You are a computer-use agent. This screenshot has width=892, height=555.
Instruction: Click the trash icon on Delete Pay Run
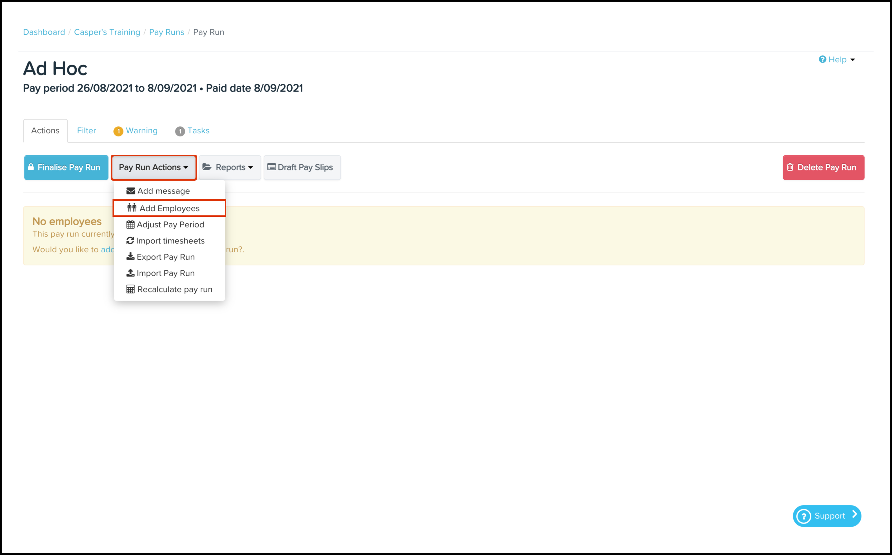[x=790, y=167]
